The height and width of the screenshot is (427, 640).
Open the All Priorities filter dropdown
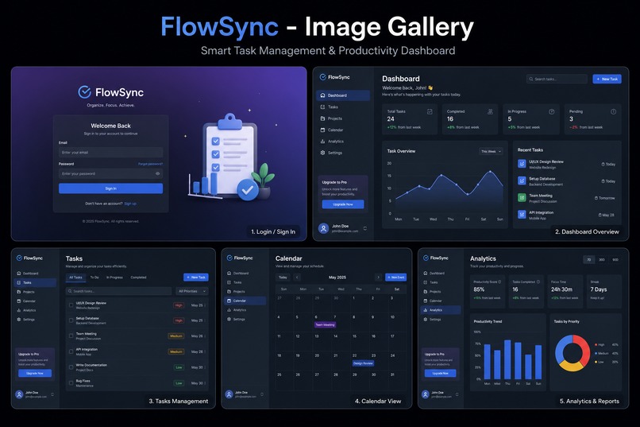[x=192, y=291]
